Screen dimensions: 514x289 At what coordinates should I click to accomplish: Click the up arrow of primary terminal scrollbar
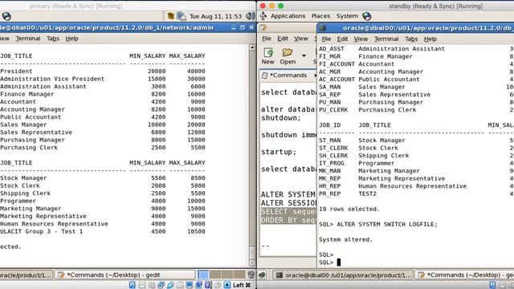[251, 47]
